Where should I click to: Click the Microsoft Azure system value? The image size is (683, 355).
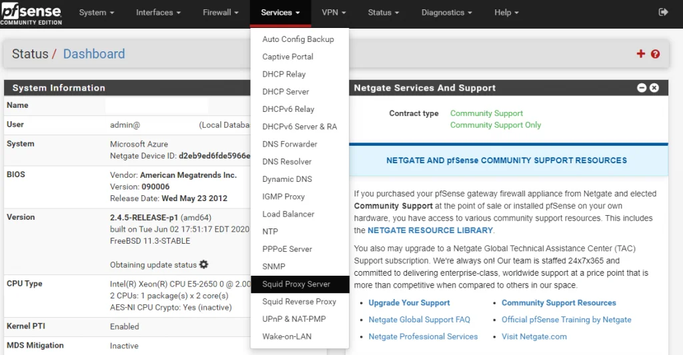(x=139, y=144)
